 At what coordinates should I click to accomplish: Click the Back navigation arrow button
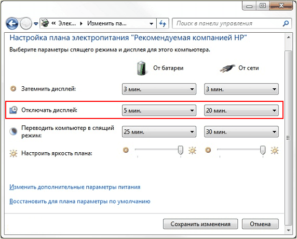coord(12,24)
